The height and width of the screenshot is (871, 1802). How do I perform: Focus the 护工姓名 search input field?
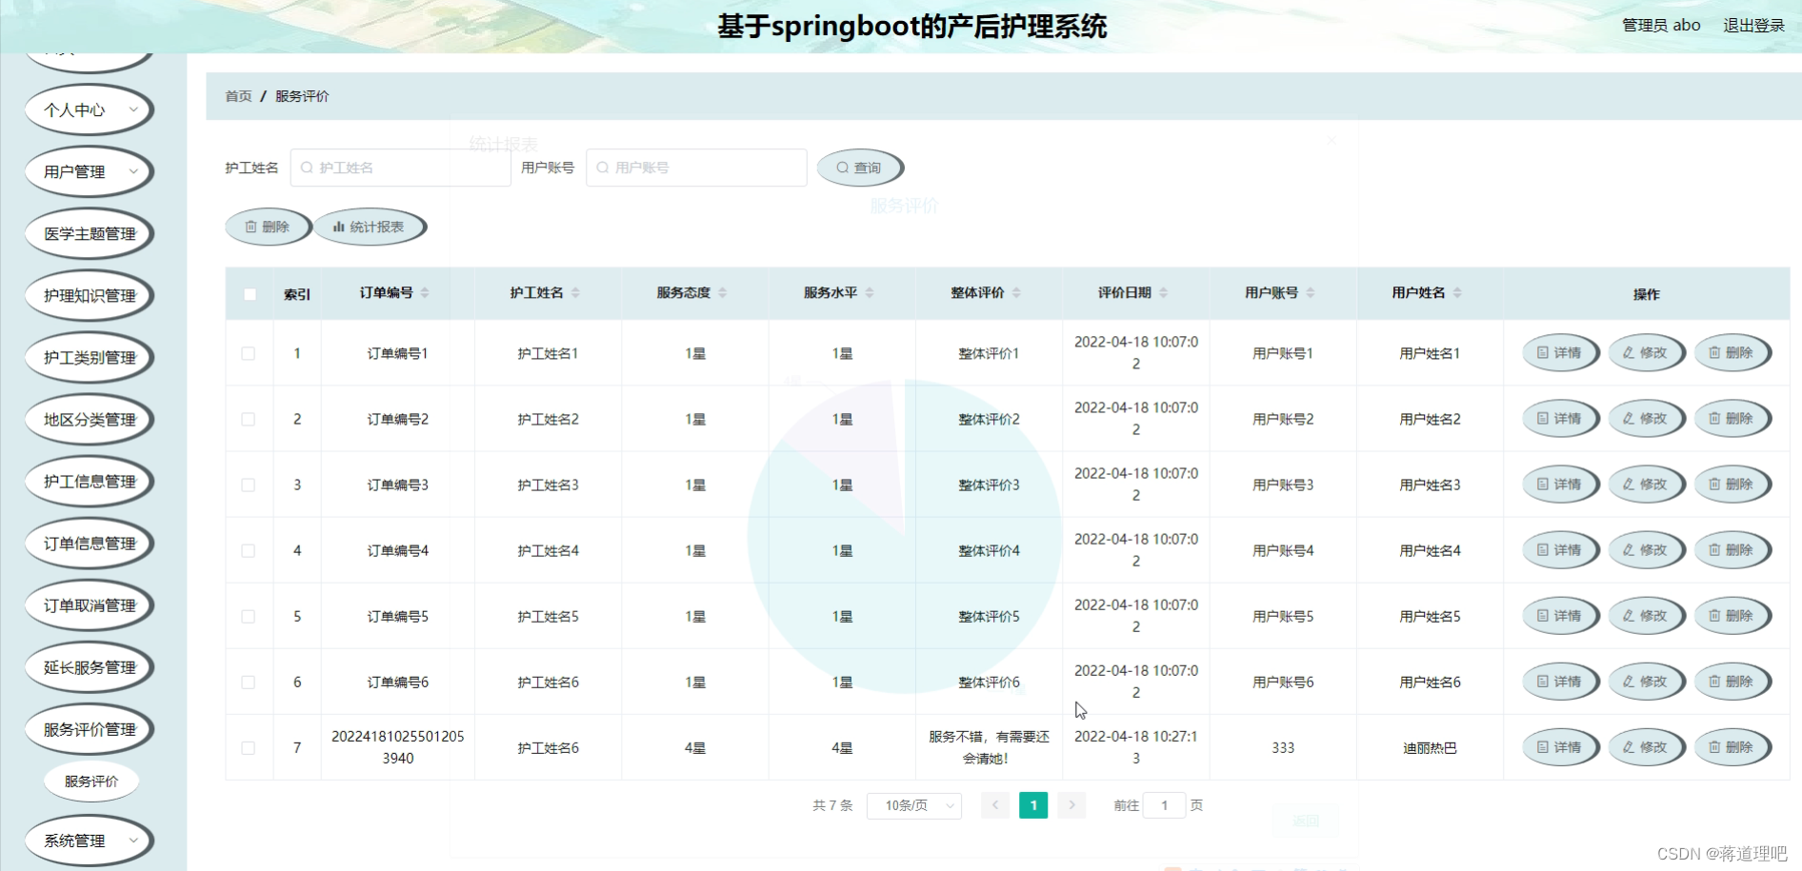point(400,168)
